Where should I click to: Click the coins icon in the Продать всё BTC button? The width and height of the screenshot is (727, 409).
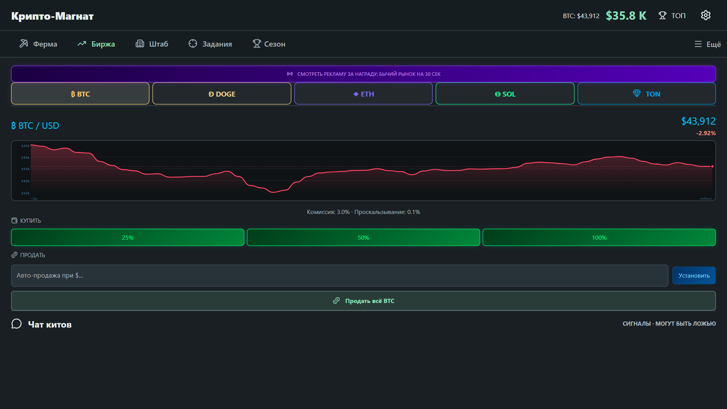pyautogui.click(x=336, y=300)
